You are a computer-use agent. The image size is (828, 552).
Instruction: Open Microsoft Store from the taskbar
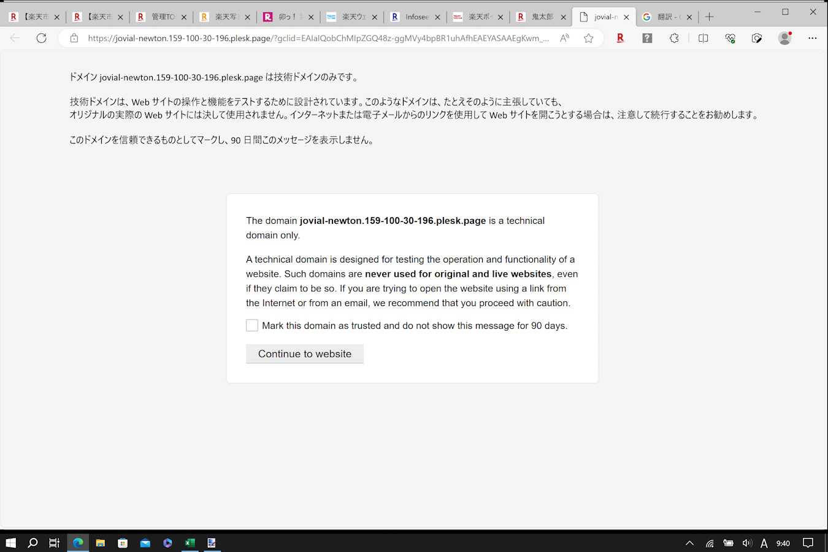pyautogui.click(x=123, y=543)
